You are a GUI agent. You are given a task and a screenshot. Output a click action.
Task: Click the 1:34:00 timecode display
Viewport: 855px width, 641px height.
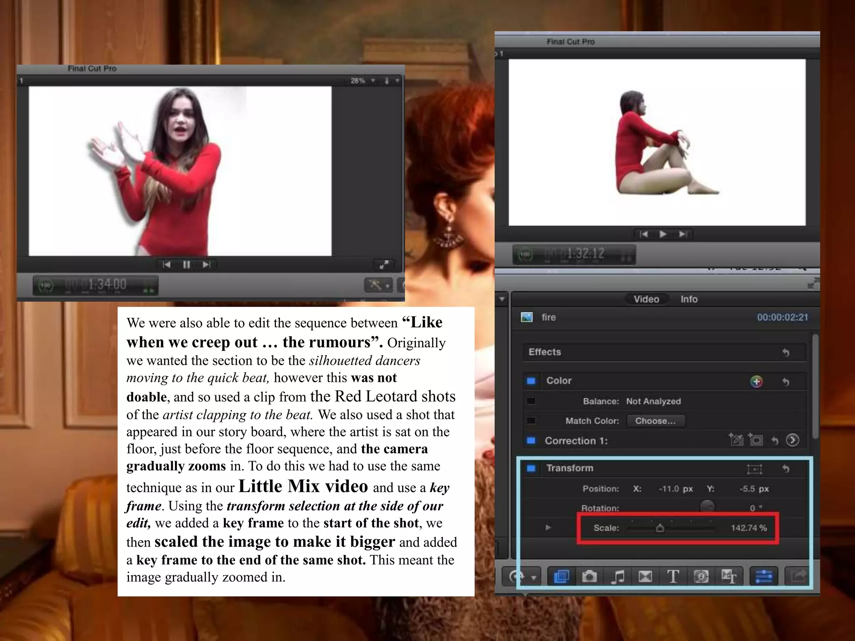point(107,285)
